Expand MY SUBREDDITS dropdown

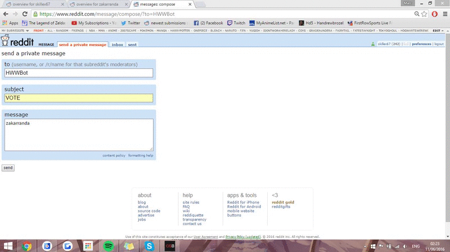pyautogui.click(x=15, y=30)
